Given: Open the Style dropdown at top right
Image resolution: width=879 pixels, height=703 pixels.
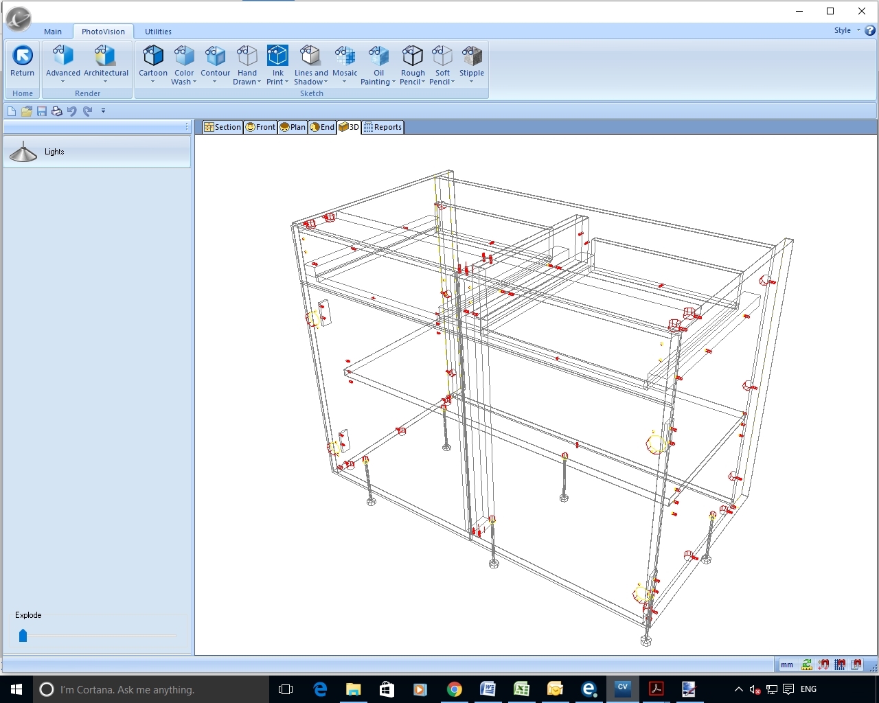Looking at the screenshot, I should (847, 30).
